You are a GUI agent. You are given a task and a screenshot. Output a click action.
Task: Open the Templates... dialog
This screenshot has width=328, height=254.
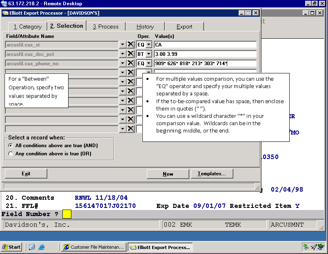pos(211,174)
